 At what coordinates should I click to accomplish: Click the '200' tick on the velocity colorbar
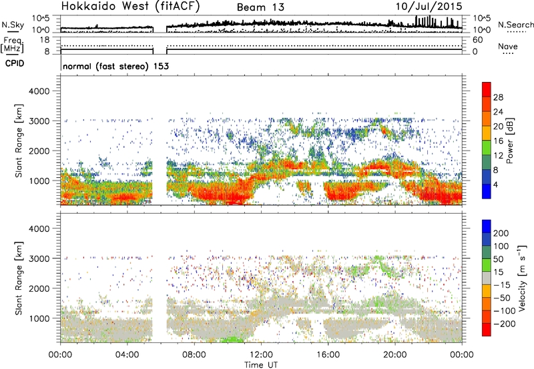click(x=501, y=233)
